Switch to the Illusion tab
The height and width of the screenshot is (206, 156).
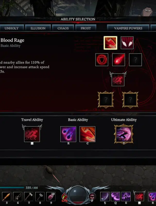click(x=38, y=28)
